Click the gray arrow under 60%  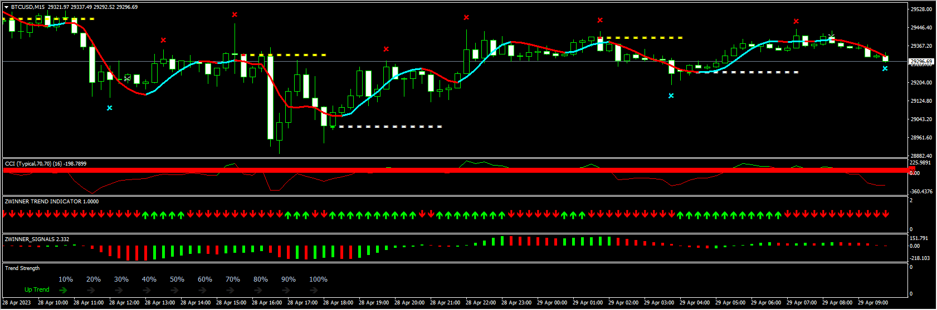pos(202,290)
